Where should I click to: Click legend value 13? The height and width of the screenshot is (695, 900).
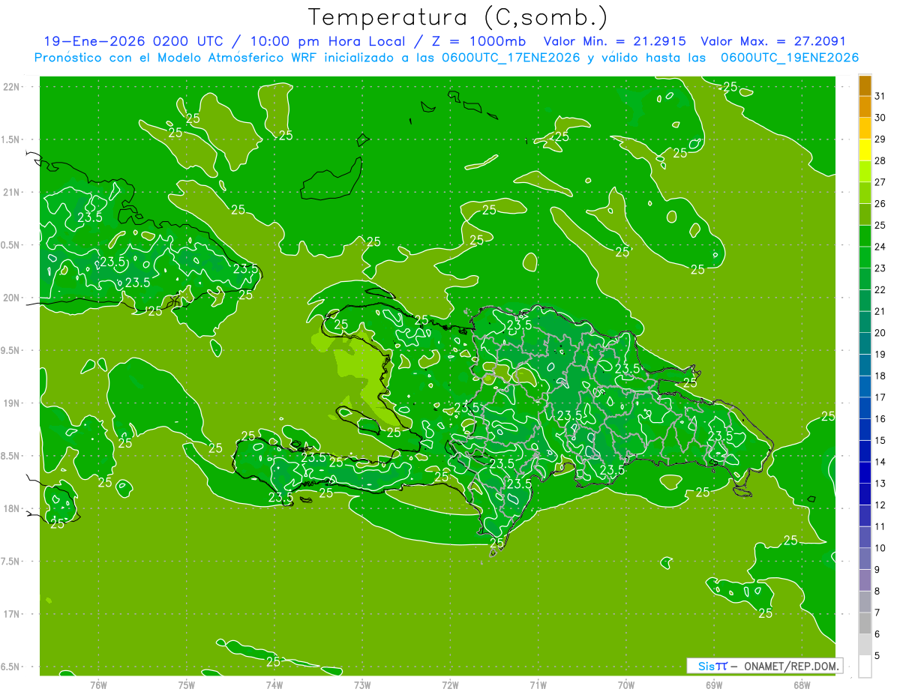click(880, 484)
